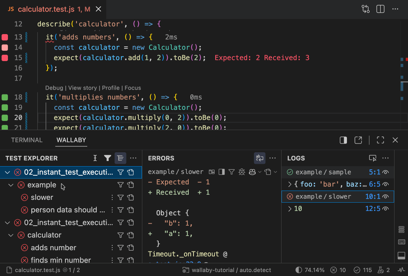Click the word wrap toggle in Errors header
Viewport: 408px width, 276px height.
(x=260, y=158)
